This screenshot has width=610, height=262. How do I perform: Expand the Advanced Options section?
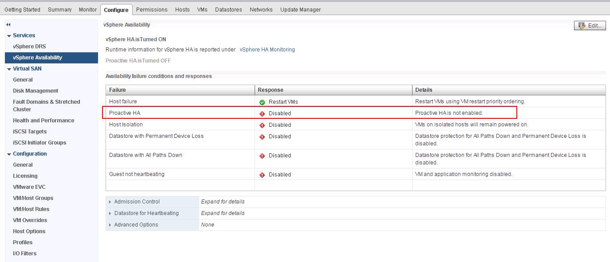(x=110, y=225)
